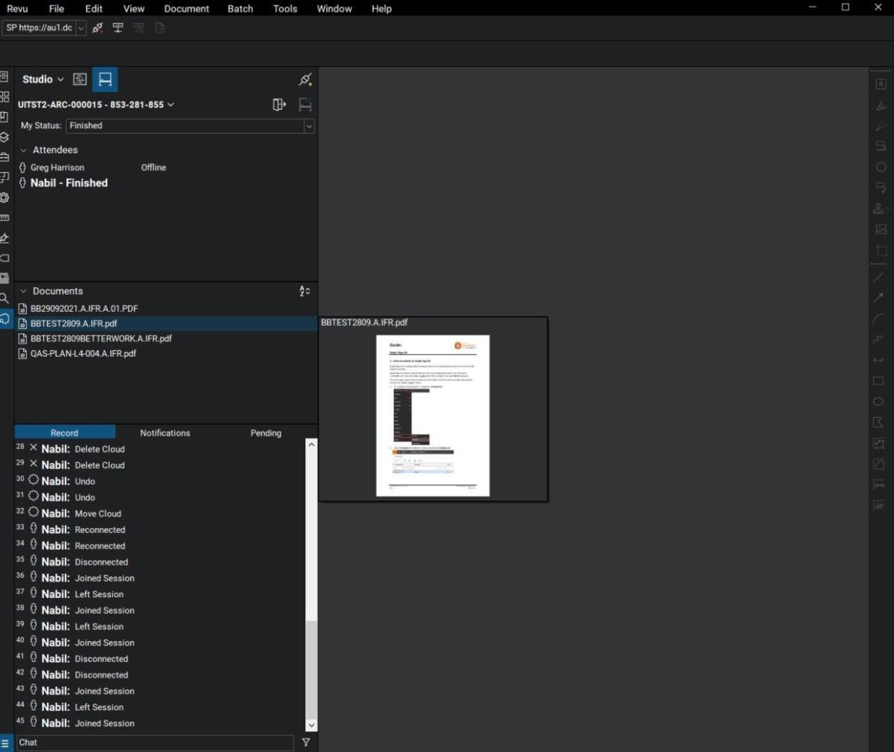894x752 pixels.
Task: Click the Studio connection plug icon
Action: pyautogui.click(x=305, y=80)
